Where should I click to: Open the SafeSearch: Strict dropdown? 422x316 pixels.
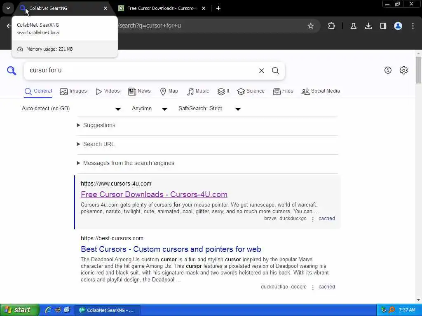click(210, 109)
